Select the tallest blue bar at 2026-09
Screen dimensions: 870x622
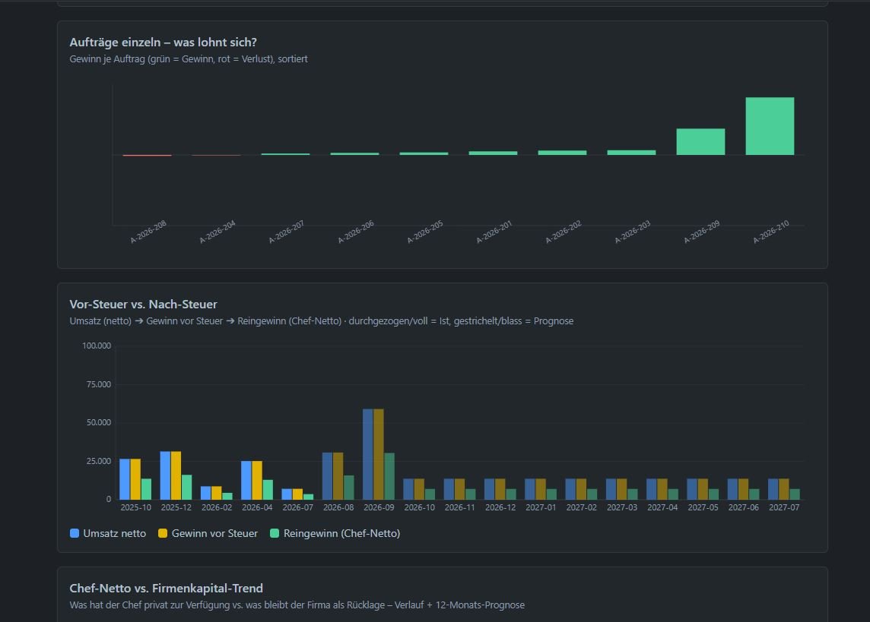368,454
